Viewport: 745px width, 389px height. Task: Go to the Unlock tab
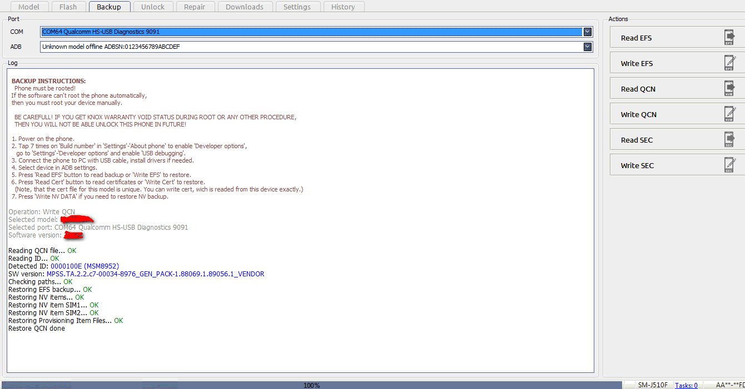[153, 7]
